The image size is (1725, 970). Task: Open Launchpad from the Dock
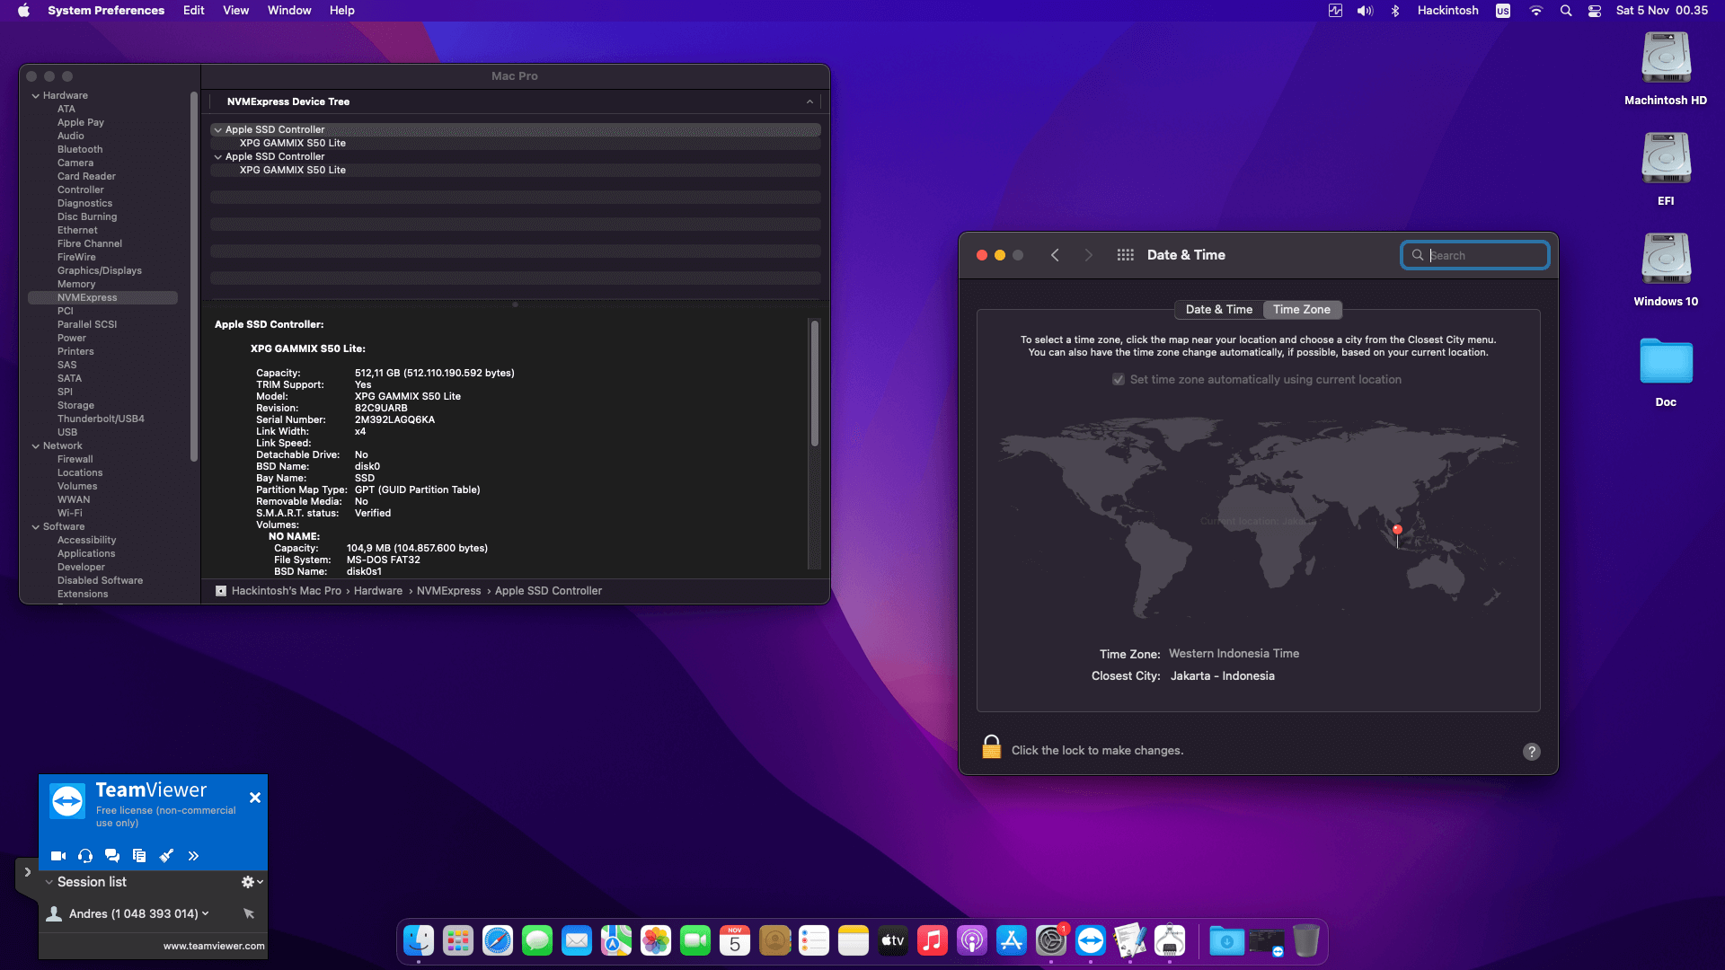tap(458, 940)
